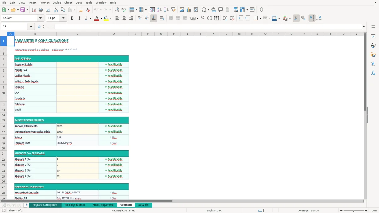Click the Add Decimal Place icon
The height and width of the screenshot is (213, 379).
225,18
